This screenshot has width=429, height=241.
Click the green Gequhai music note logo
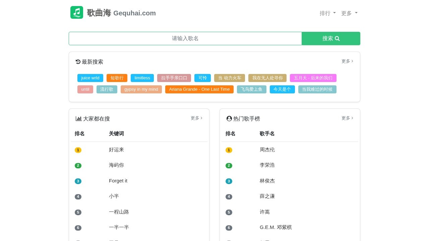click(x=77, y=13)
